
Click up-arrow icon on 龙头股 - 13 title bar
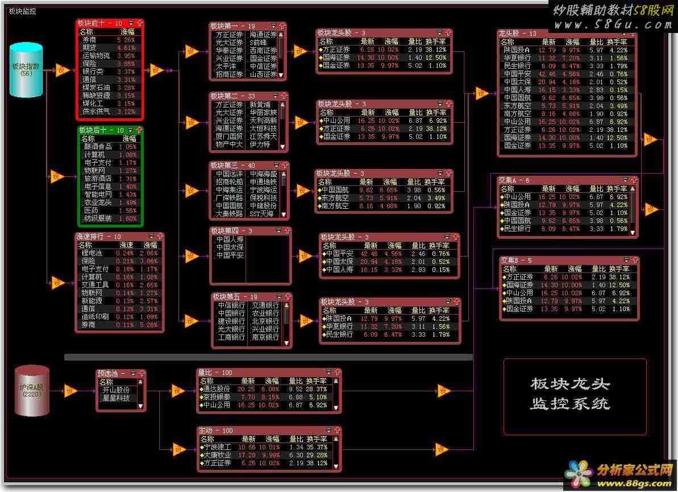632,34
